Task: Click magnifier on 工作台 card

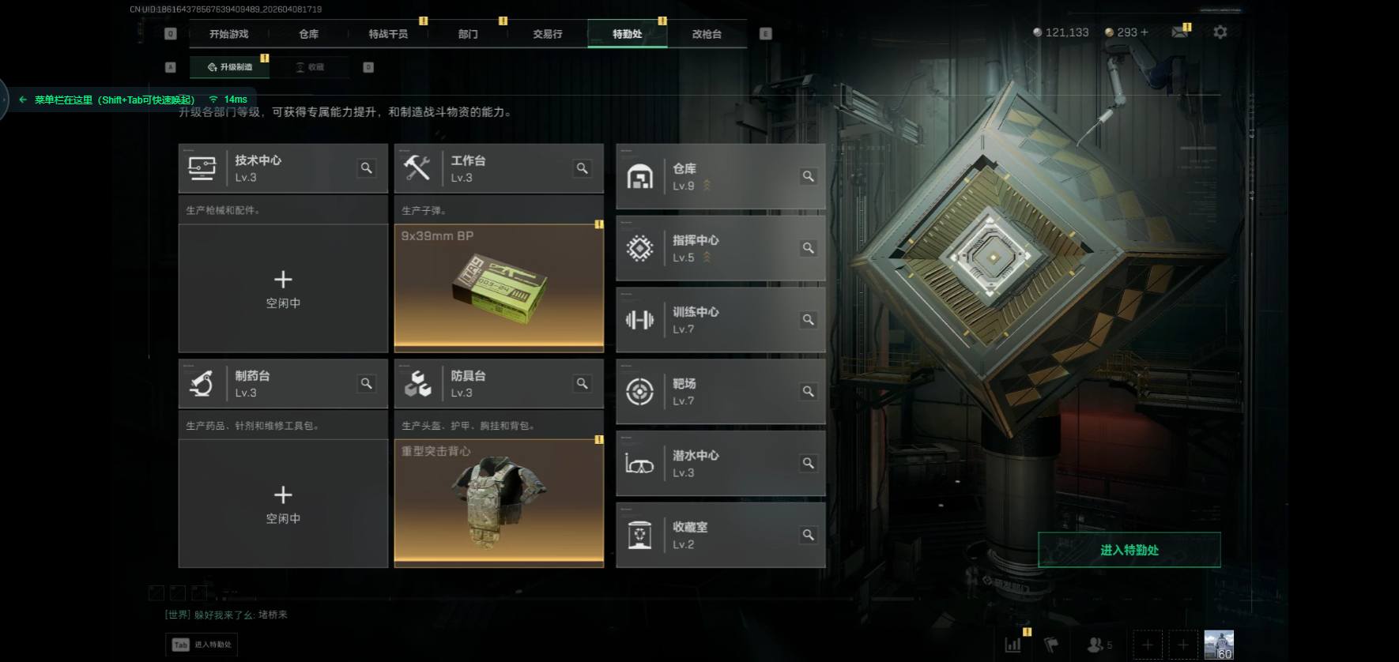Action: click(x=582, y=167)
